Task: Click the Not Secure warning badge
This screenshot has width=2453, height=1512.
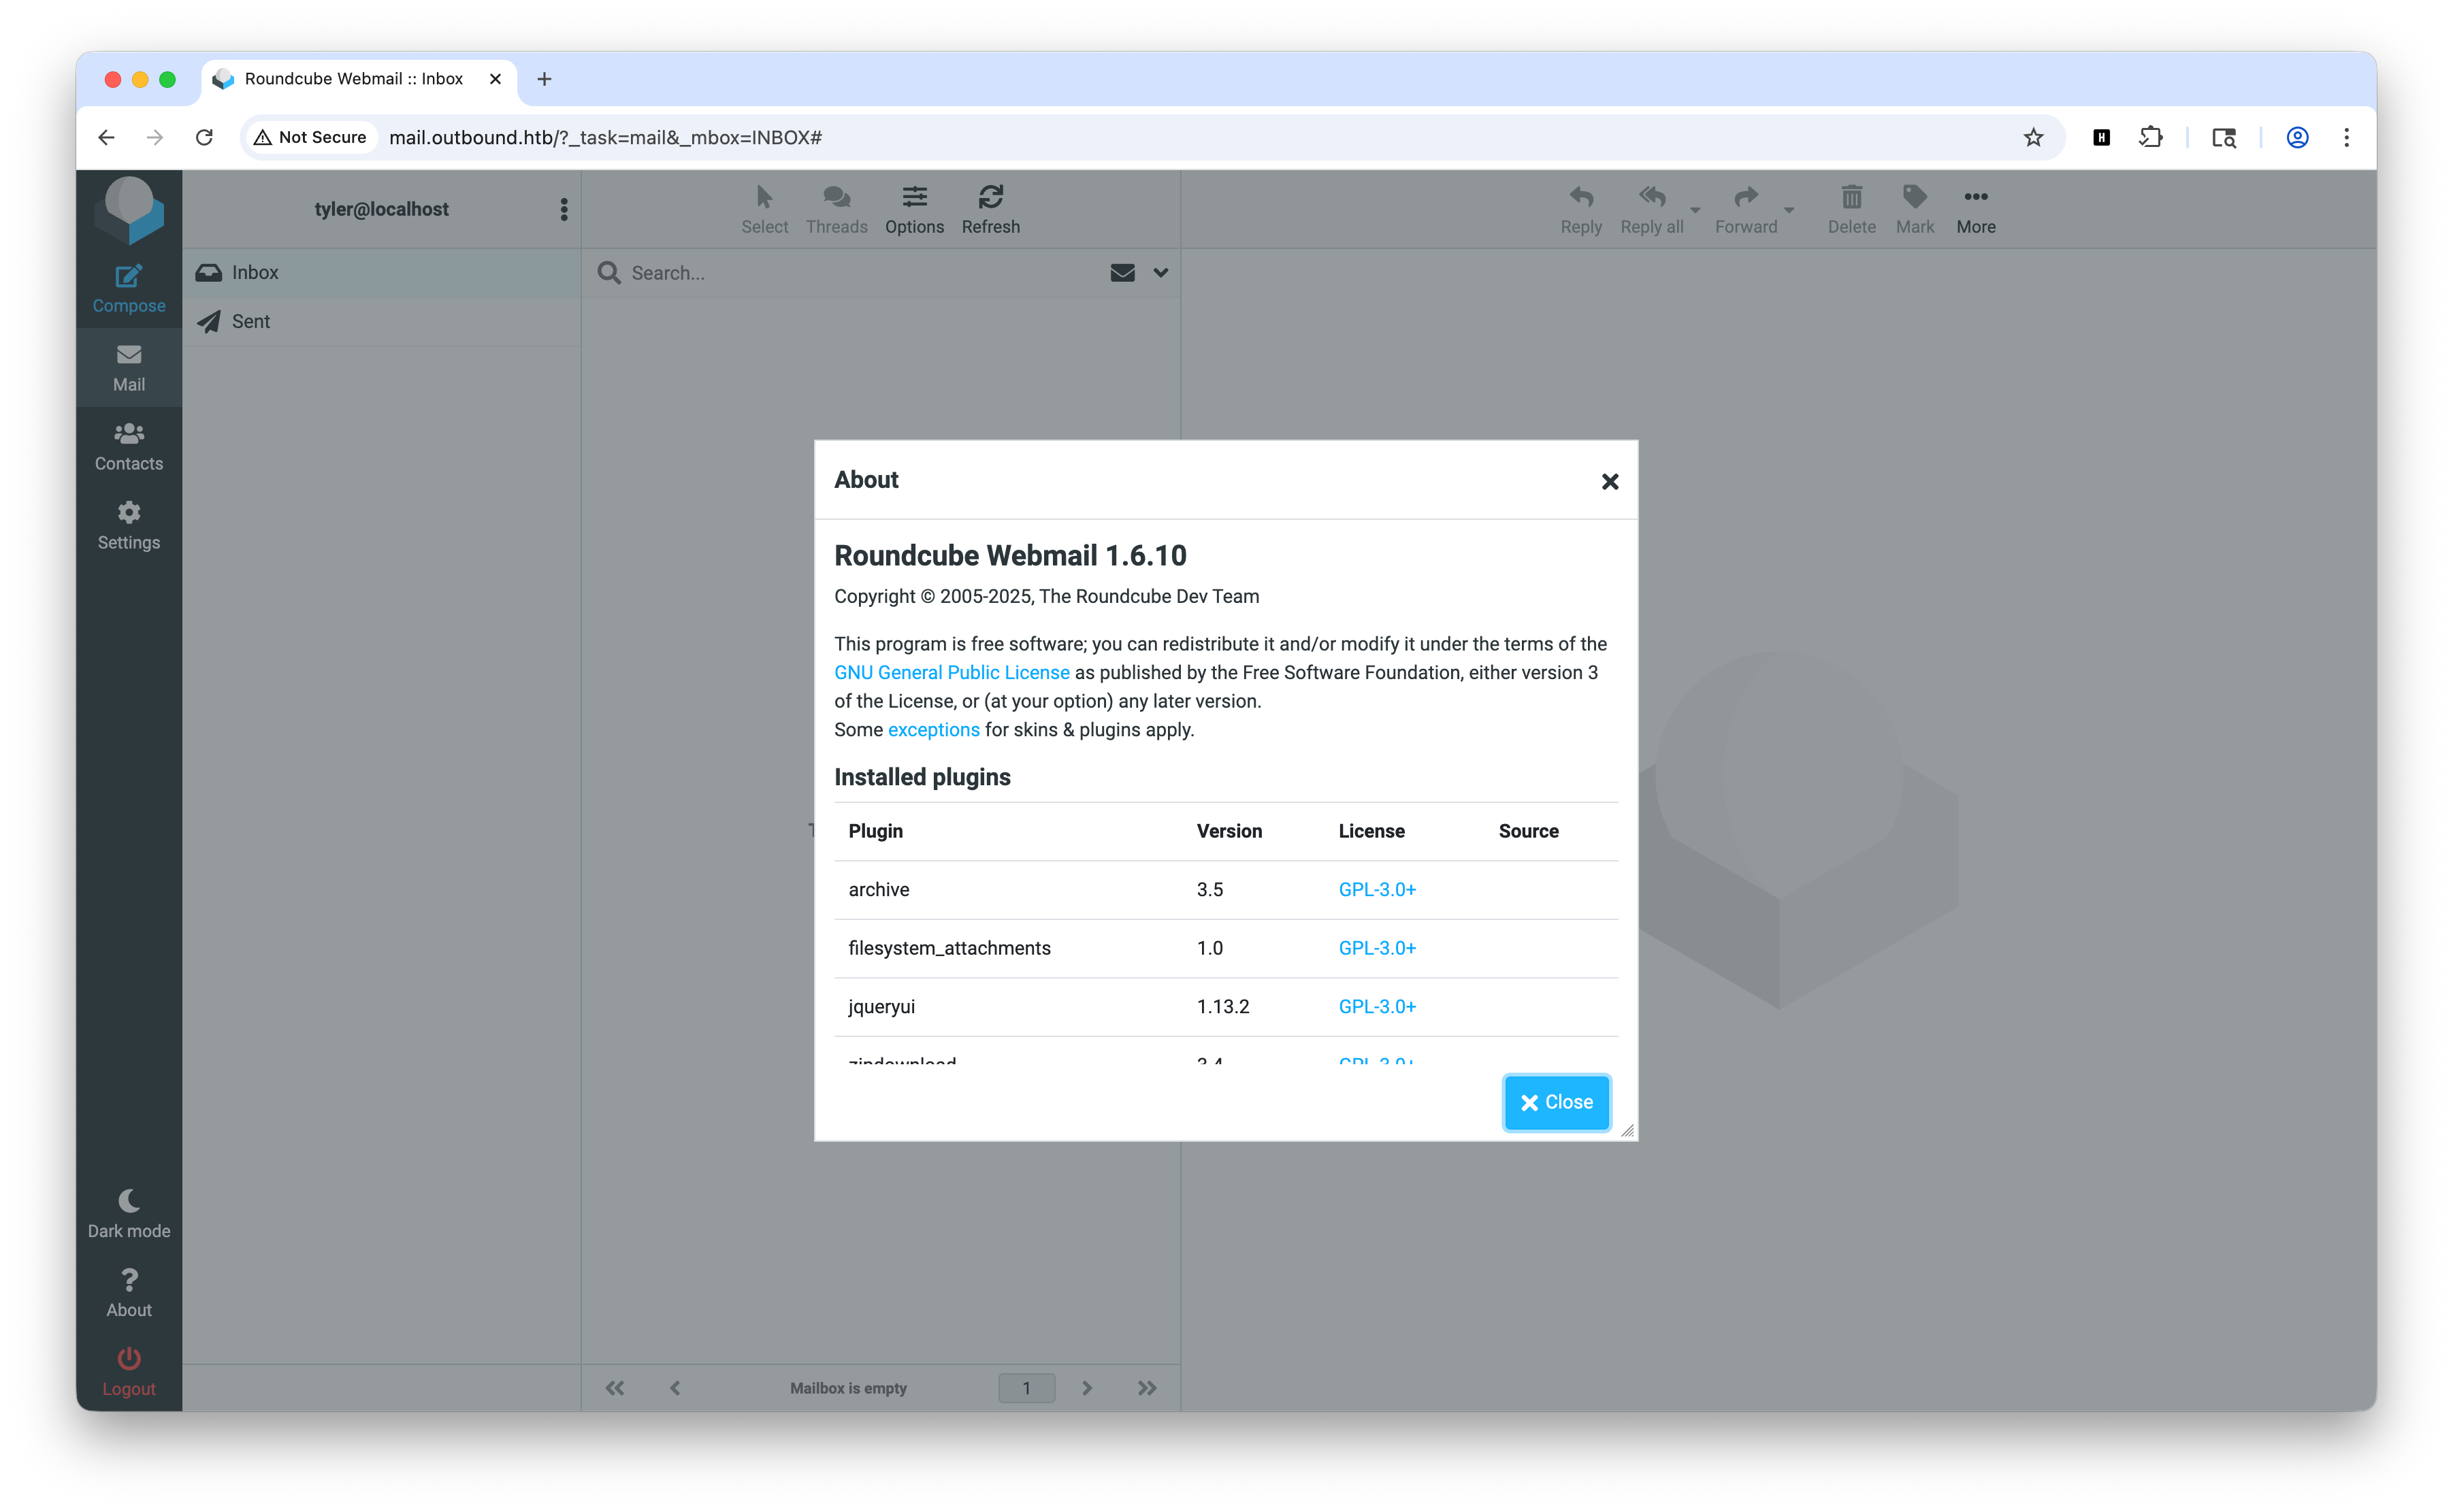Action: tap(310, 137)
